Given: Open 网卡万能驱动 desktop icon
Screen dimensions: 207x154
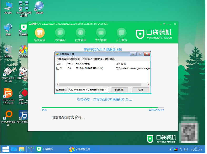Looking at the screenshot, I should coord(22,117).
